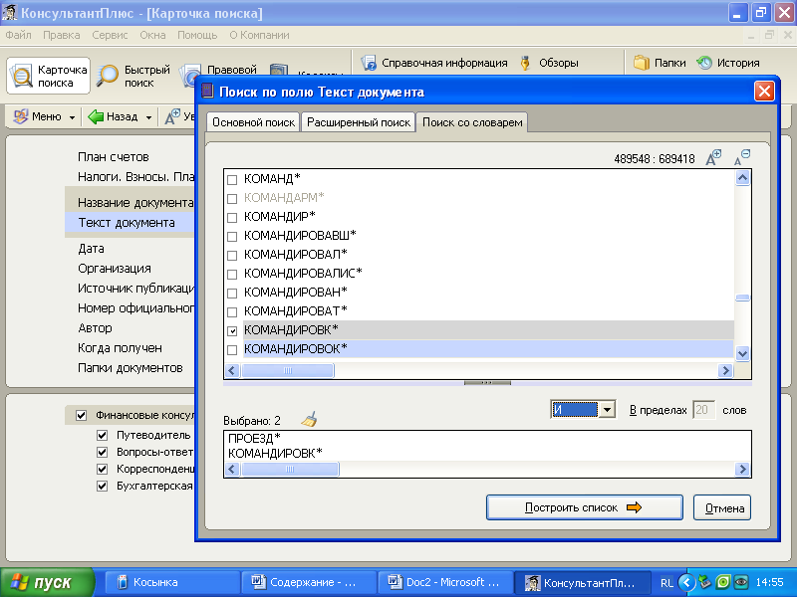
Task: Click Справочная информация icon
Action: (369, 63)
